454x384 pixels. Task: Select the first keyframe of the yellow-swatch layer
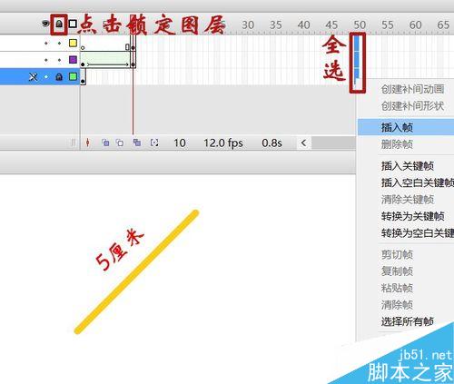pos(83,44)
